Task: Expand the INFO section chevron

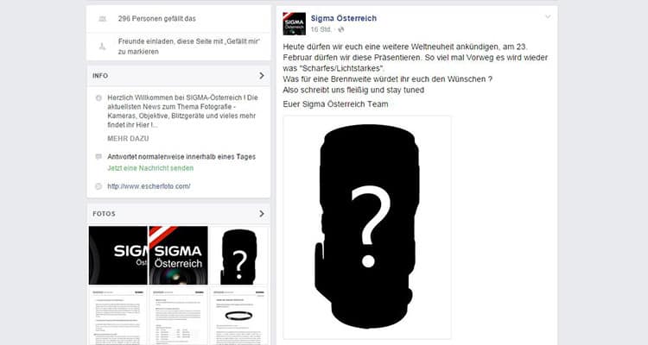Action: coord(262,76)
